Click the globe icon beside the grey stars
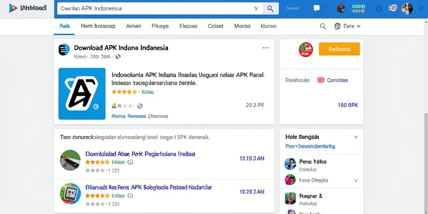 [140, 106]
